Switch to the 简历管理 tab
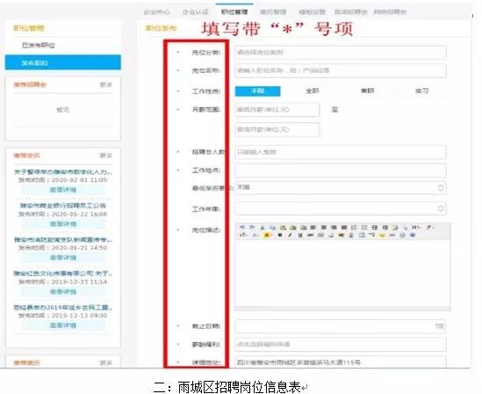Screen dimensions: 482x394 pos(273,12)
